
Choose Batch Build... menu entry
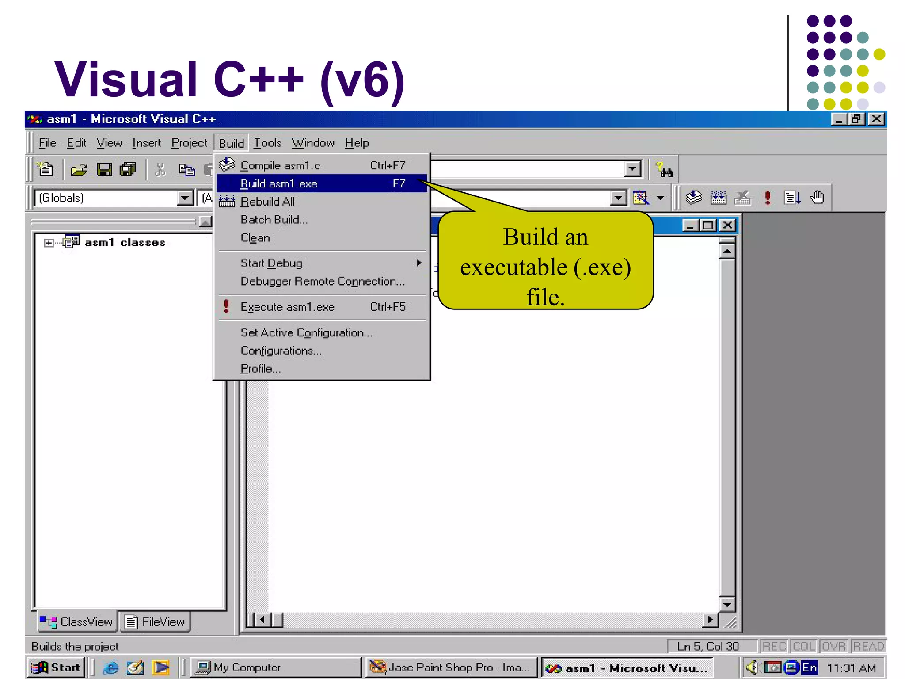[x=322, y=220]
